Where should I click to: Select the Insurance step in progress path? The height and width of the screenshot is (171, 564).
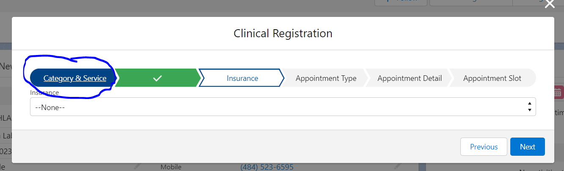(x=242, y=78)
